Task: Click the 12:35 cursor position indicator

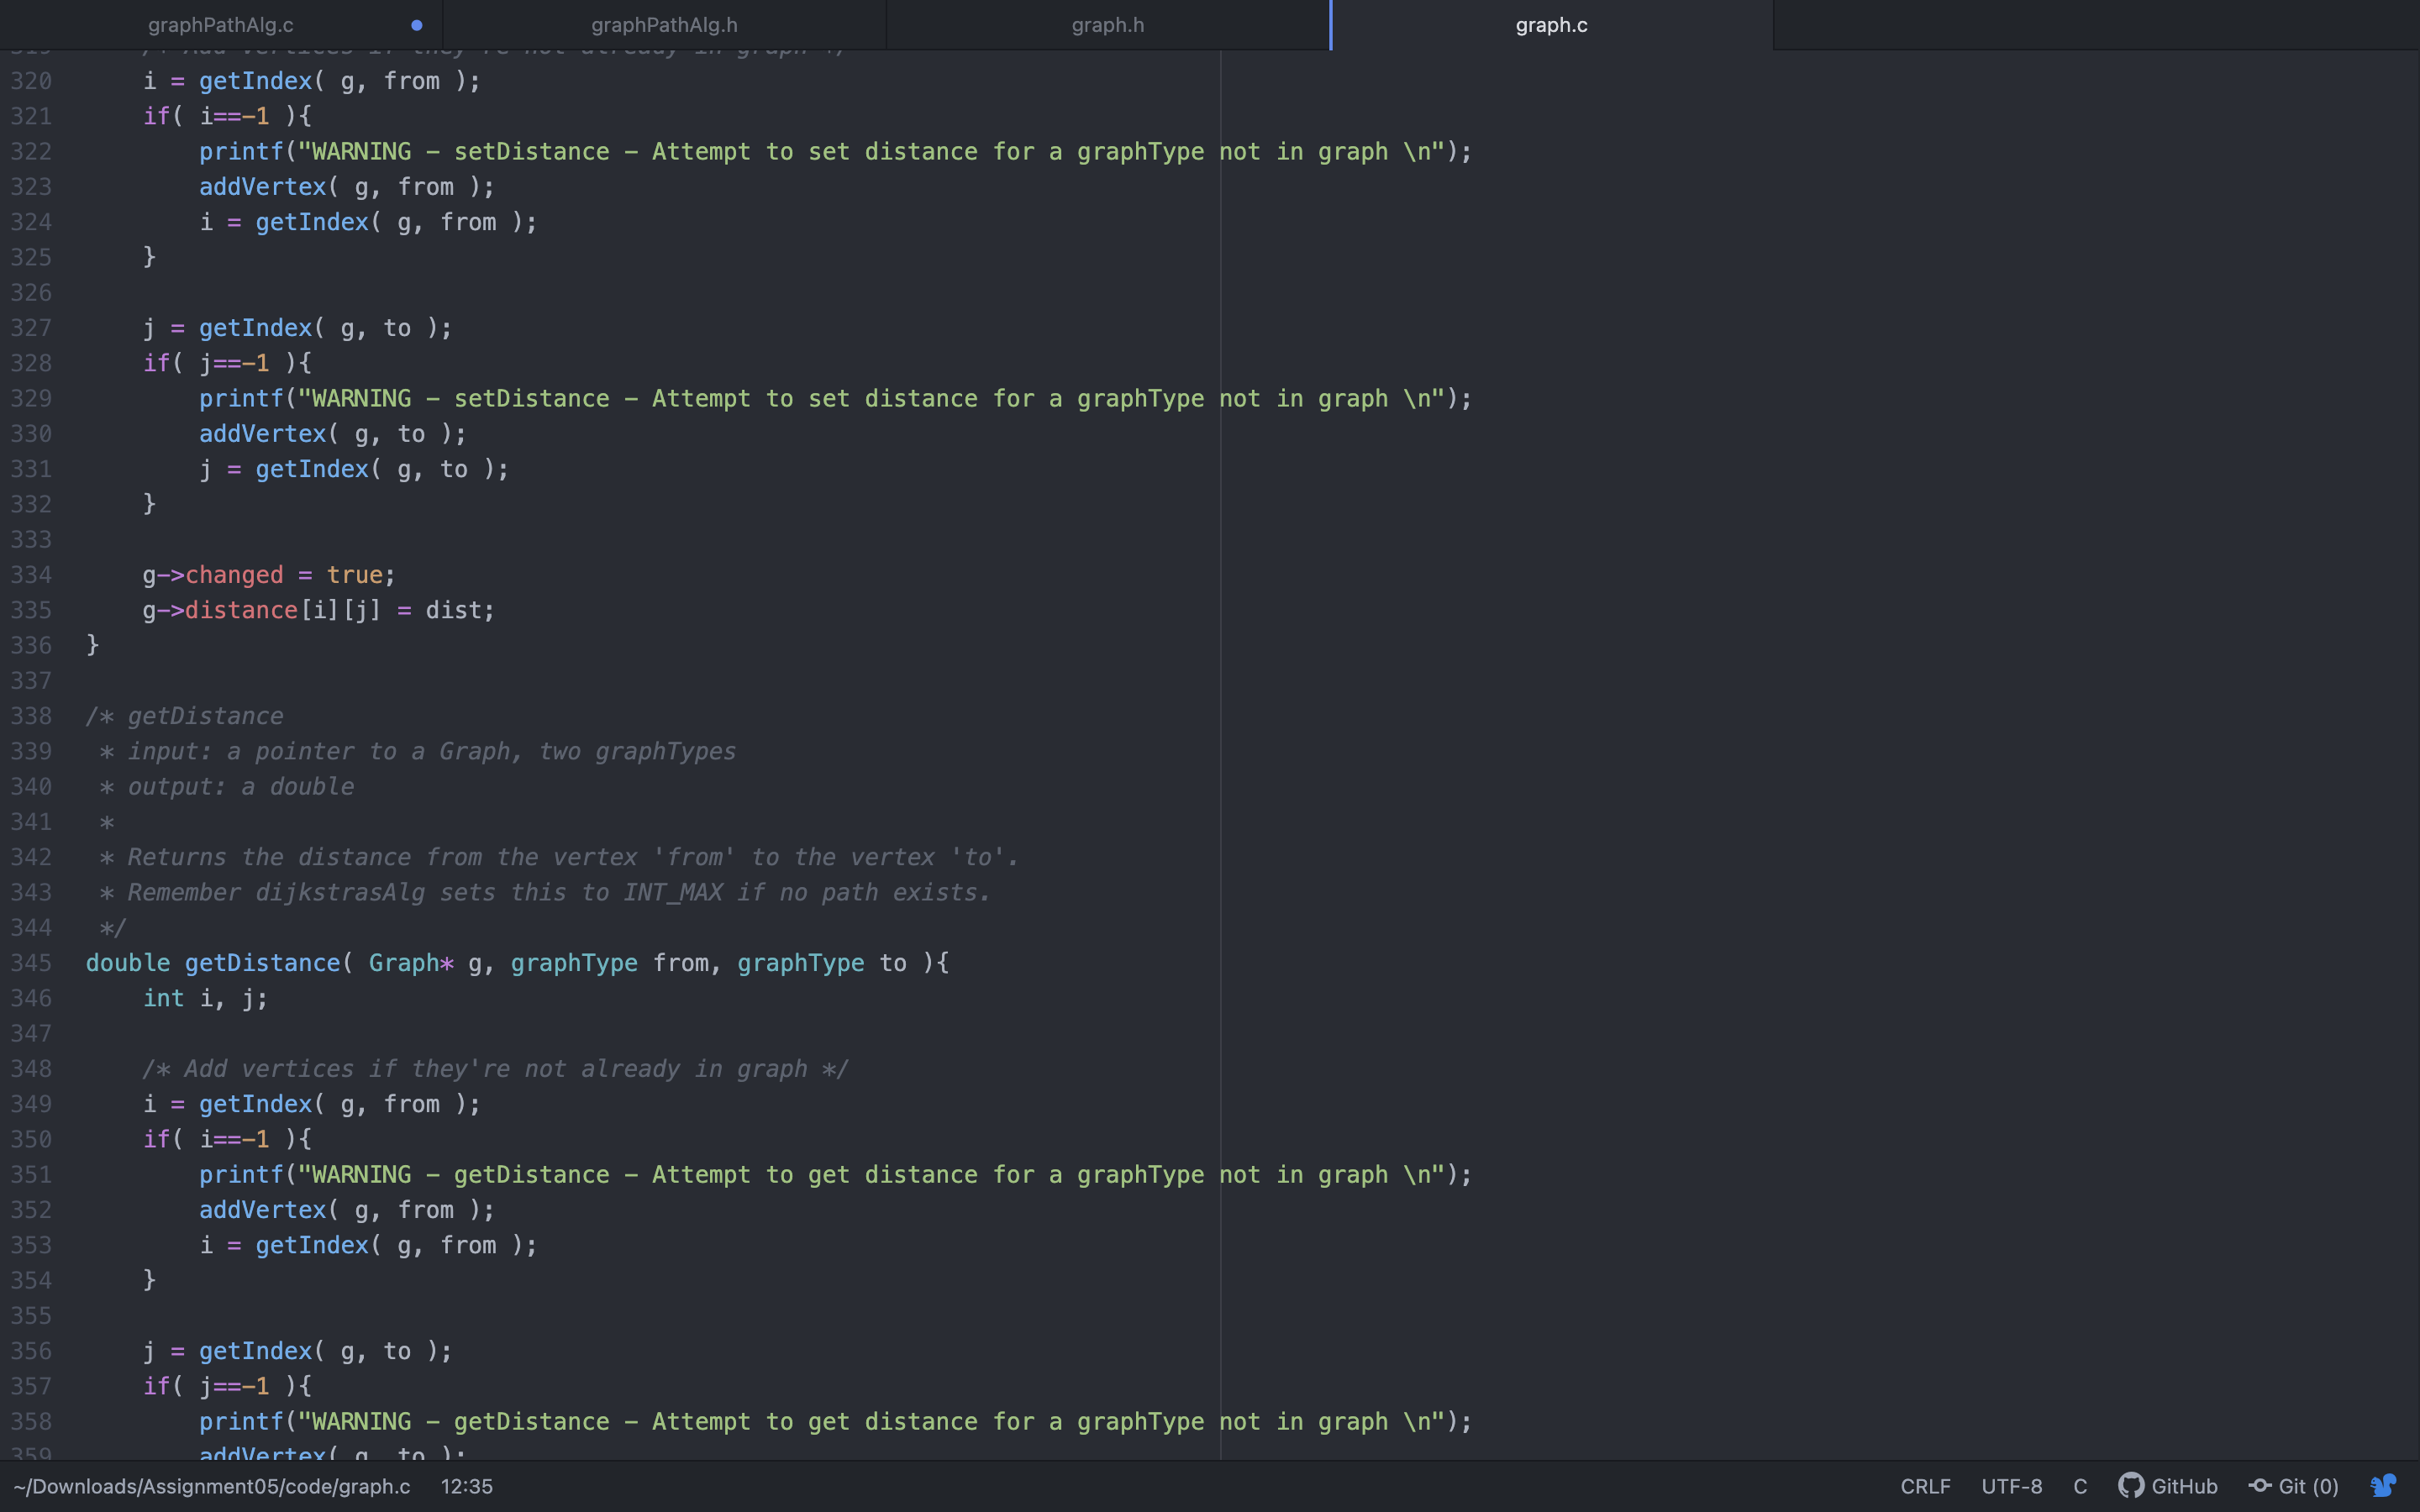Action: (466, 1486)
